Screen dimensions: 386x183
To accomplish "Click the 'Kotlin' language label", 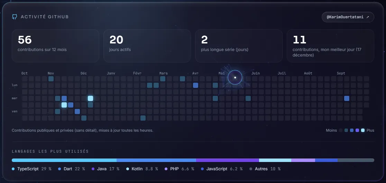I will click(137, 169).
